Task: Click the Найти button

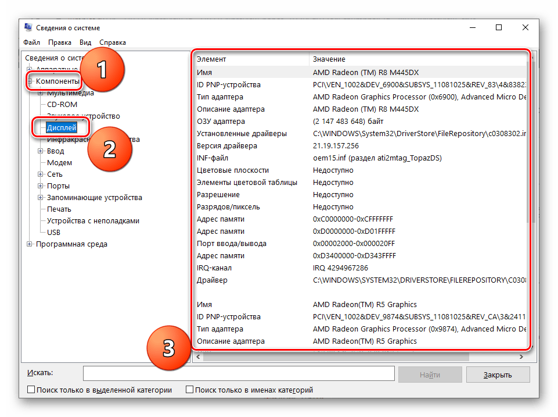Action: point(430,374)
